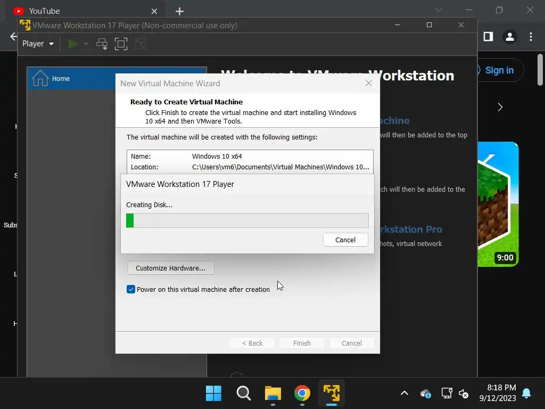545x409 pixels.
Task: Click the Location path text in settings list
Action: (280, 167)
